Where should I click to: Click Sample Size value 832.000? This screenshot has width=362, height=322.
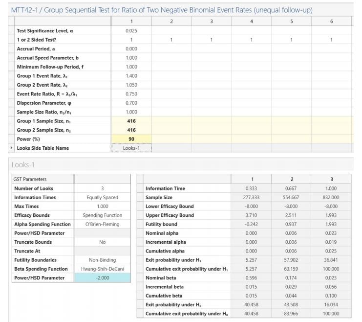pyautogui.click(x=331, y=197)
